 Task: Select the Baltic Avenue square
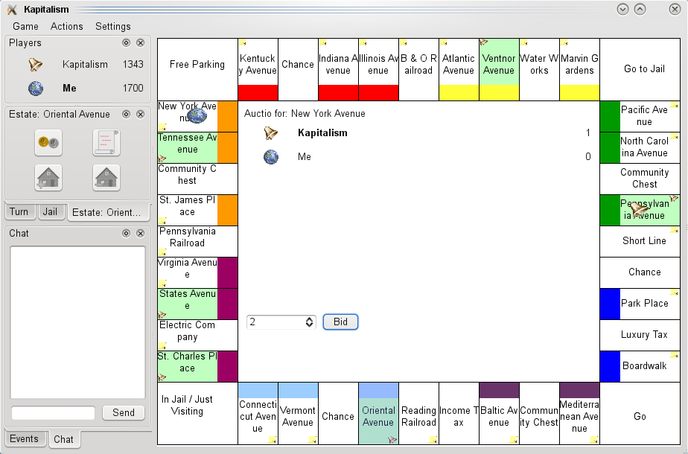point(499,414)
